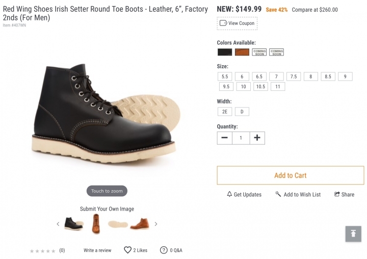367x259 pixels.
Task: Click the back-to-top arrow button
Action: point(353,234)
